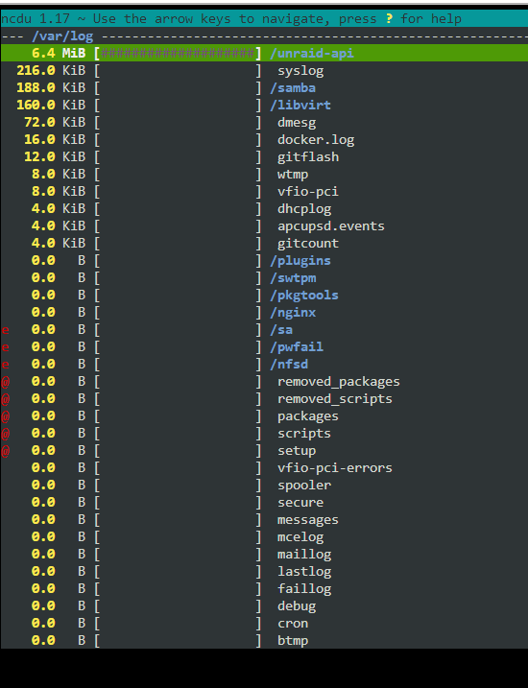Screen dimensions: 528x688
Task: Select the gitflash file entry
Action: click(x=307, y=157)
